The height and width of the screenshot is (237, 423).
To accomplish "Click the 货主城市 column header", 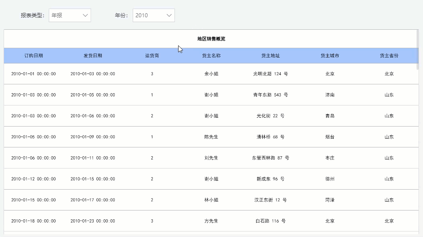I will pyautogui.click(x=331, y=55).
